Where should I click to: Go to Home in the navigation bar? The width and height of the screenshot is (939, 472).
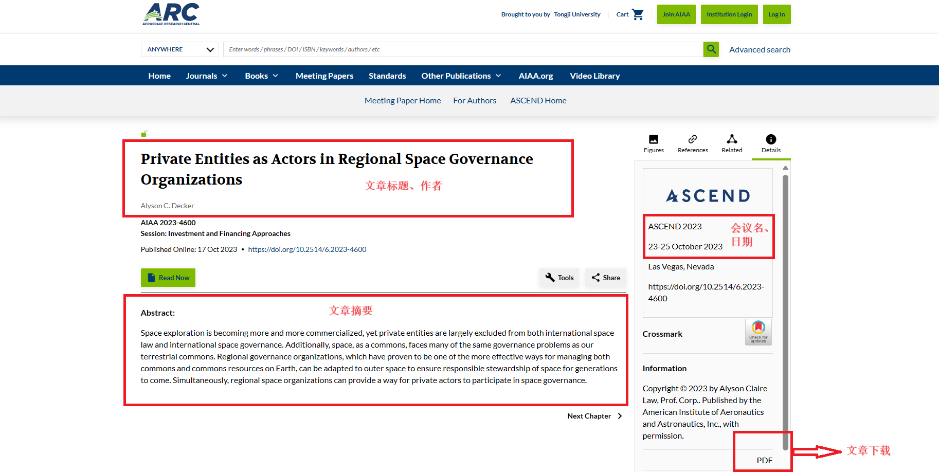159,76
